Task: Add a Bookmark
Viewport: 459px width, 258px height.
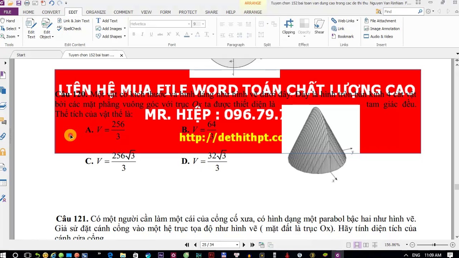Action: click(342, 37)
